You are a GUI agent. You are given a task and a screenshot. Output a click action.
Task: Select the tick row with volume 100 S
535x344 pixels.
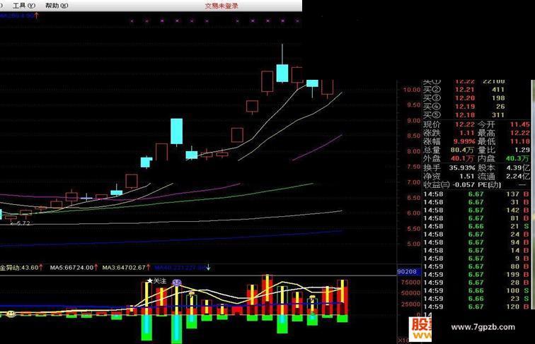click(x=477, y=290)
